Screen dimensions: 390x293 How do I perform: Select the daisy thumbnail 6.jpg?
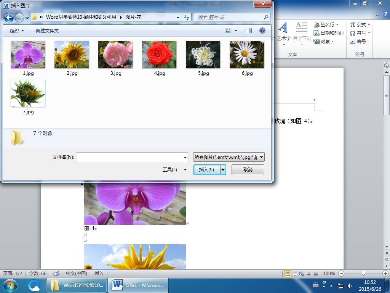click(247, 55)
